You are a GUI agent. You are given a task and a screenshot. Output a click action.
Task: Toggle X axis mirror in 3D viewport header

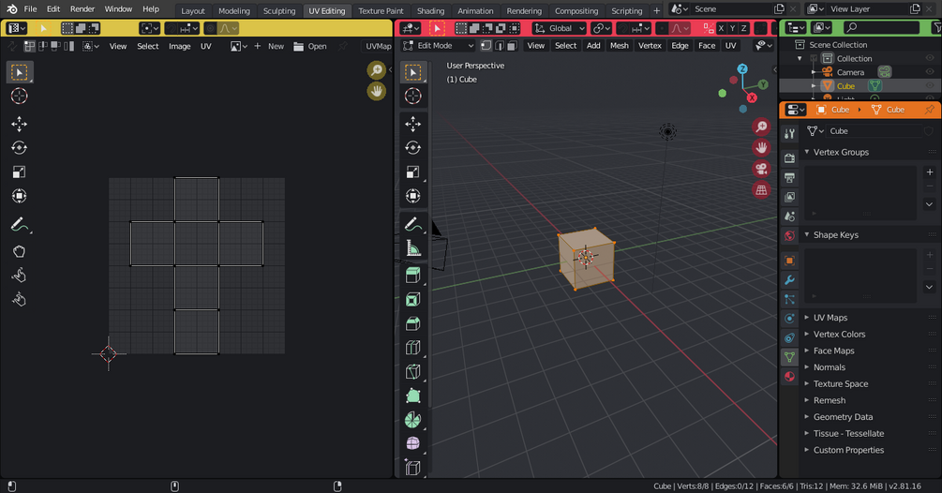[721, 28]
